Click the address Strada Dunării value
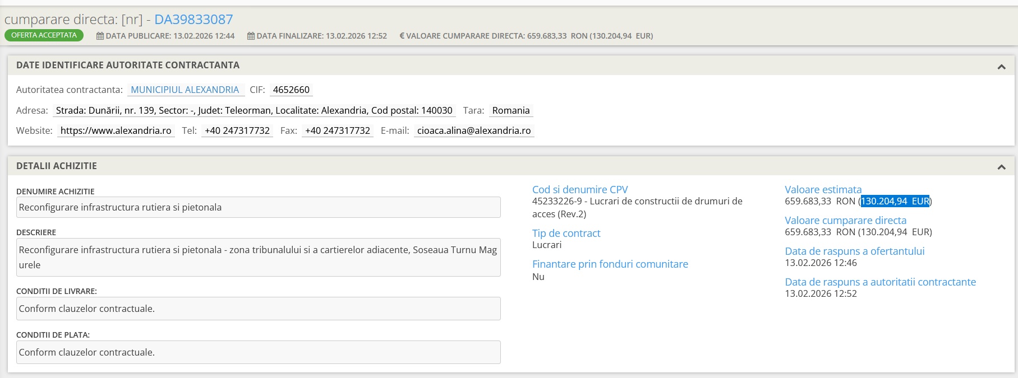 [x=254, y=110]
